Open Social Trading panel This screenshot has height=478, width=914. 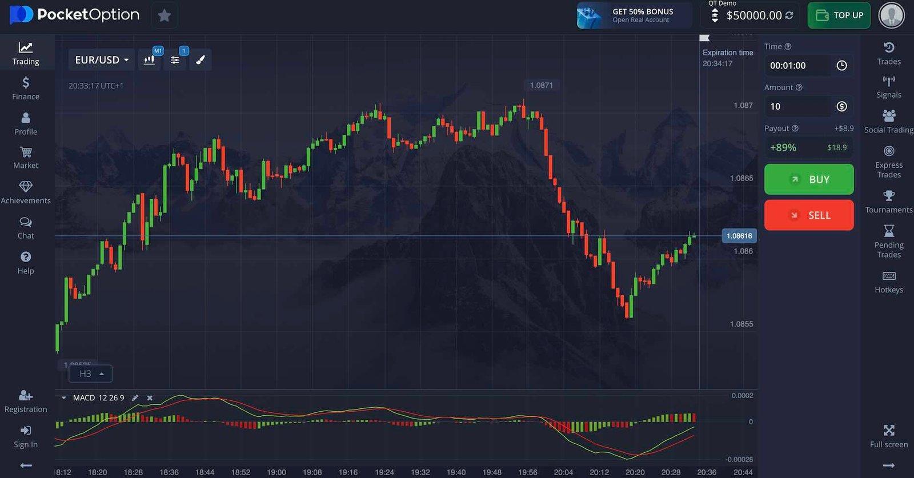coord(889,122)
